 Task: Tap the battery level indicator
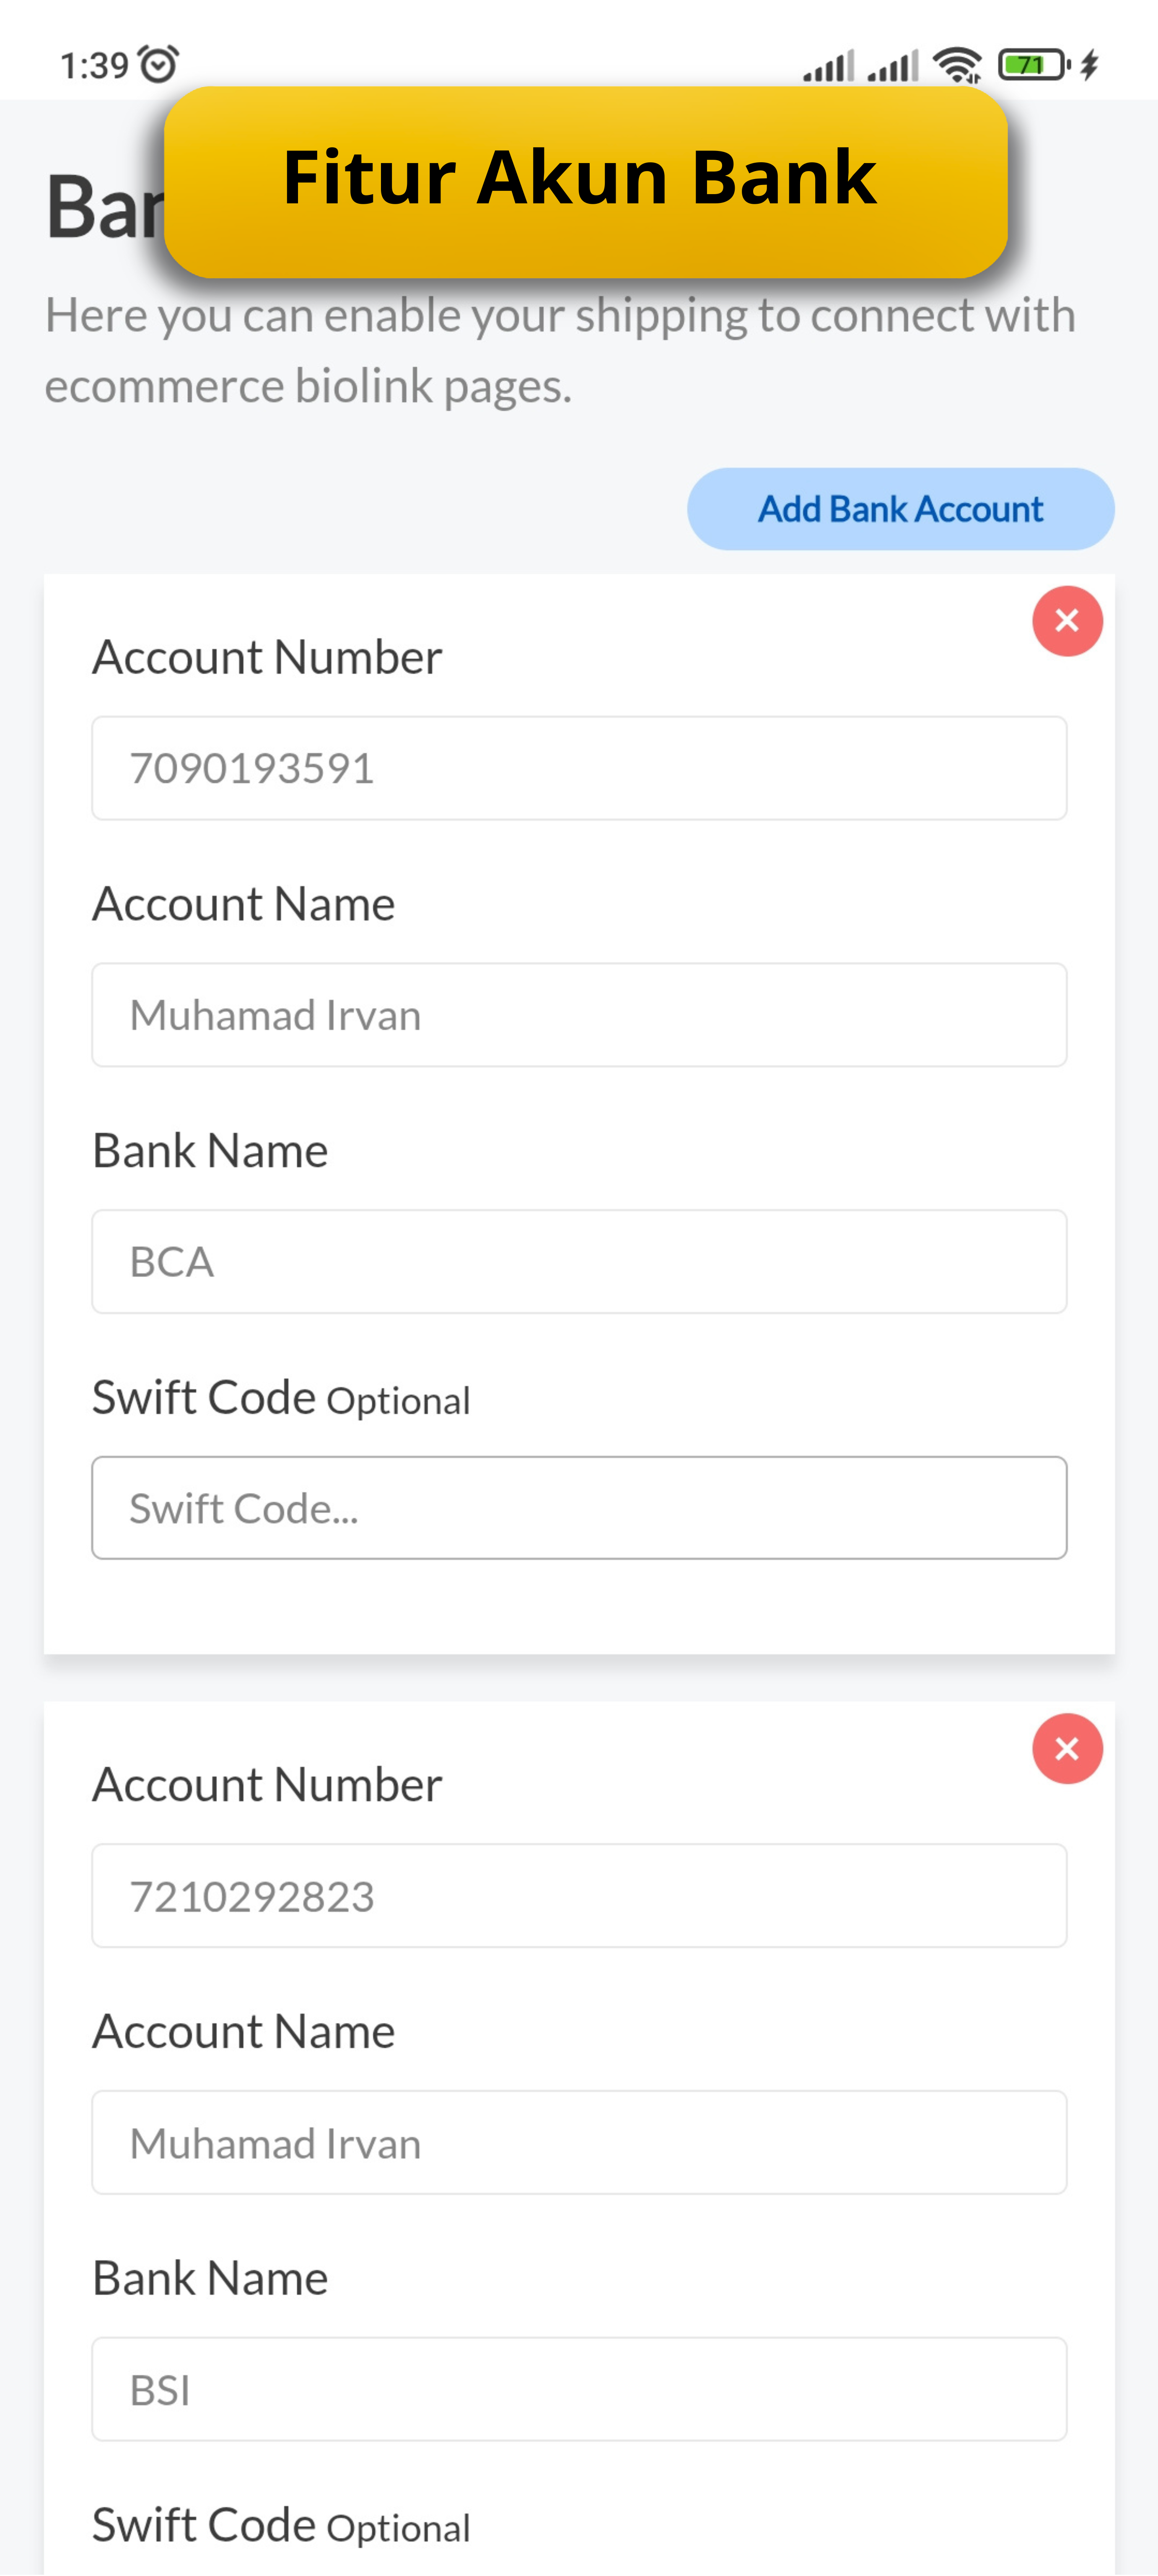point(1032,65)
